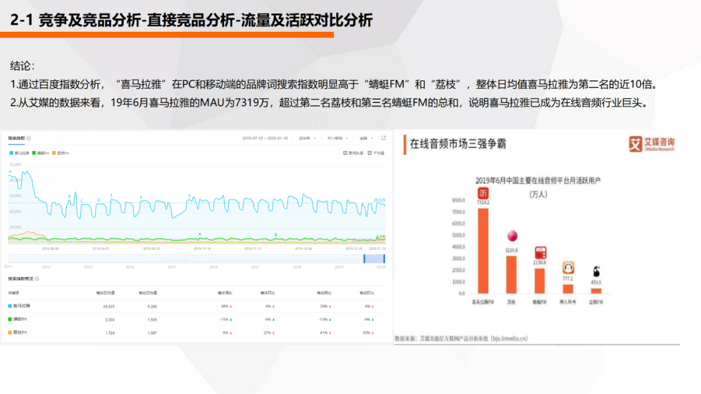Click news marker A on the blue line
Viewport: 701px width, 394px height.
pyautogui.click(x=10, y=172)
